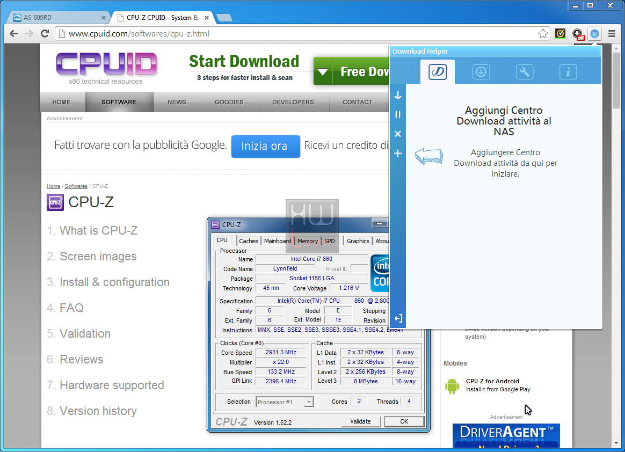Open the info tab in Download Helper
This screenshot has height=452, width=625.
pos(568,72)
